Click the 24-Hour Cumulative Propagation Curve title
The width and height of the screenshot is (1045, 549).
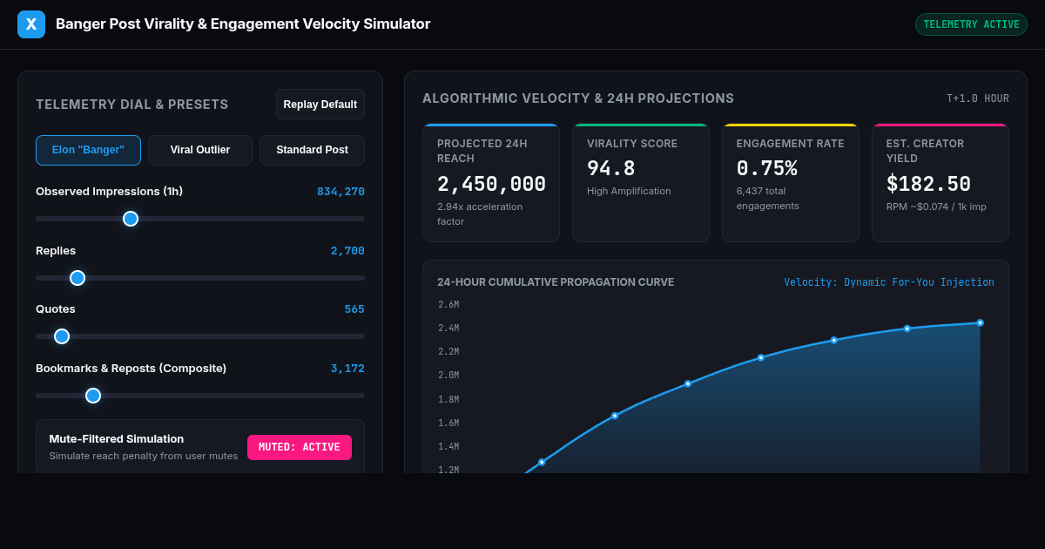point(556,282)
